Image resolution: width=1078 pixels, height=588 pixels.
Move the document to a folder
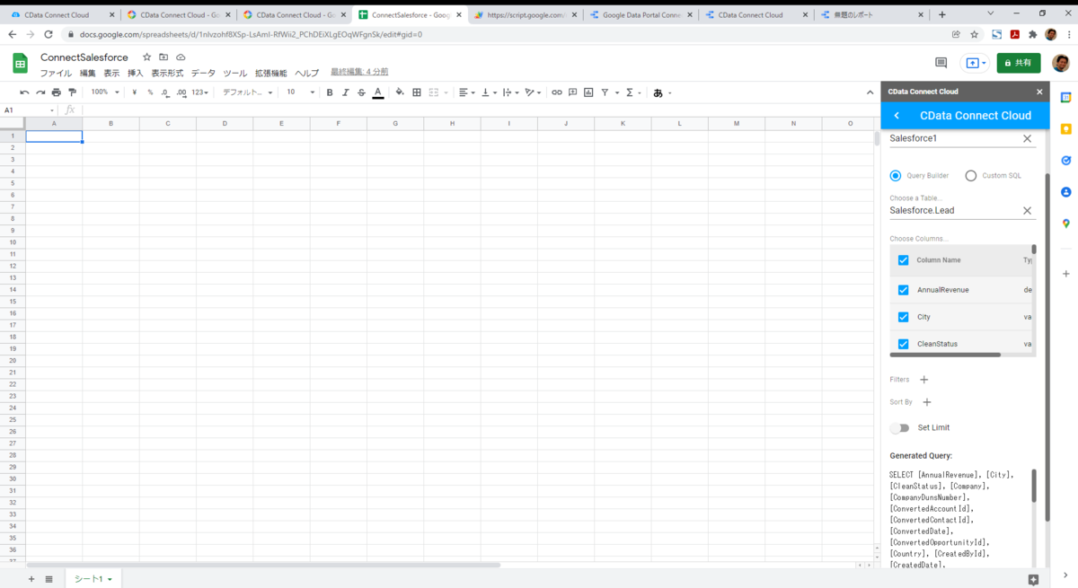163,57
